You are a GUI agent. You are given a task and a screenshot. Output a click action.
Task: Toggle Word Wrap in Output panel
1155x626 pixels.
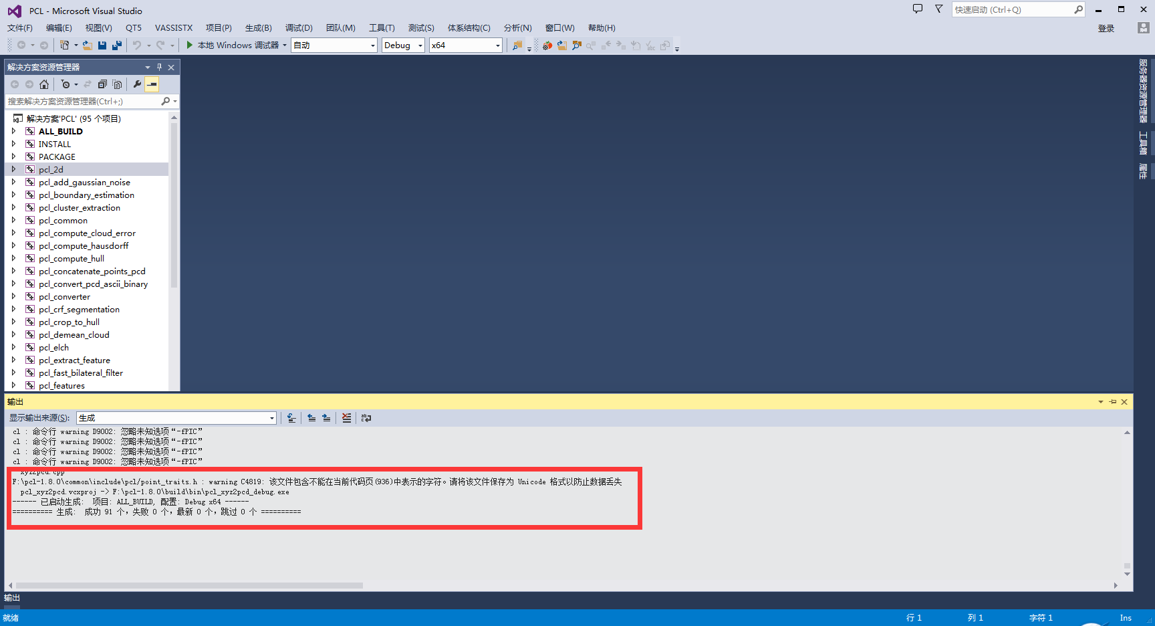pyautogui.click(x=366, y=418)
